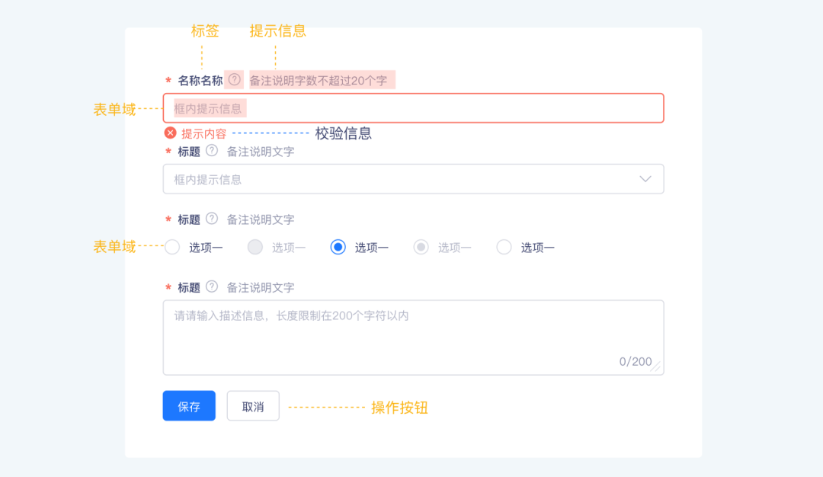This screenshot has width=823, height=477.
Task: Select the last 选项一 radio button
Action: [504, 247]
